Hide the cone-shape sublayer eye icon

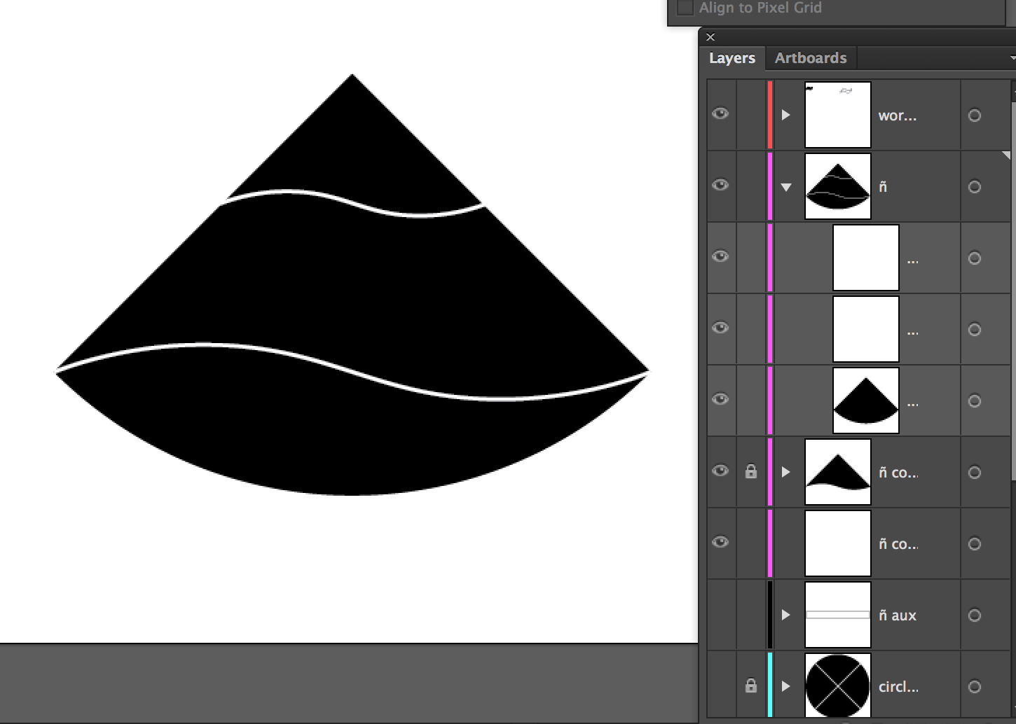coord(720,400)
